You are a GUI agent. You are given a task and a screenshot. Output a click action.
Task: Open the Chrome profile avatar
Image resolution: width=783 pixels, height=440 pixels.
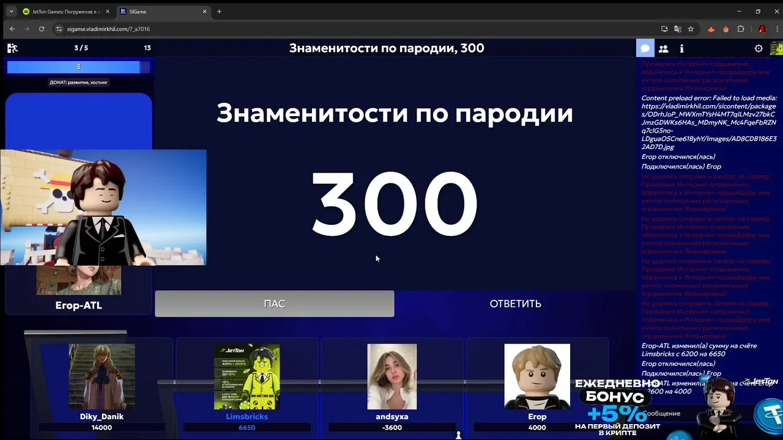762,29
